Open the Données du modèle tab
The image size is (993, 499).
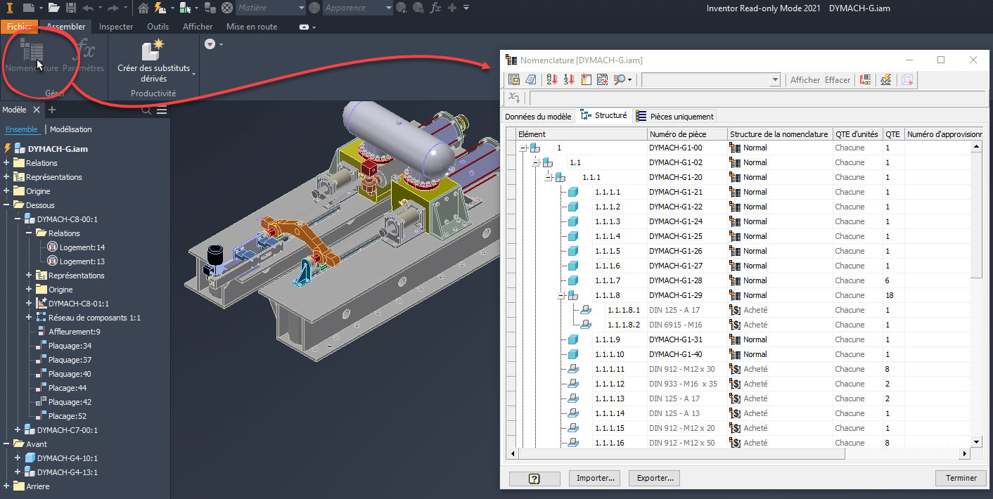click(539, 117)
